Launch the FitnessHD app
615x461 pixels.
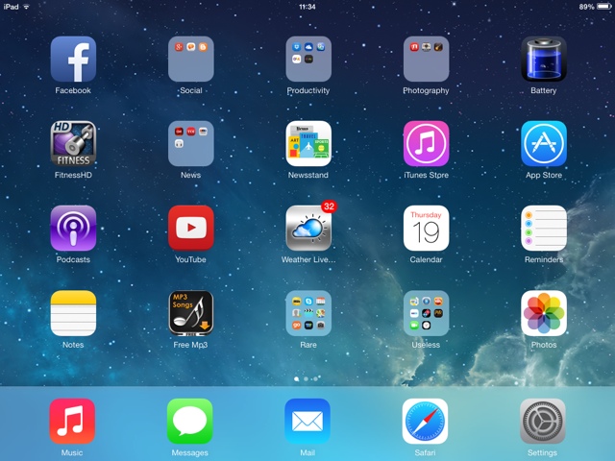[73, 143]
